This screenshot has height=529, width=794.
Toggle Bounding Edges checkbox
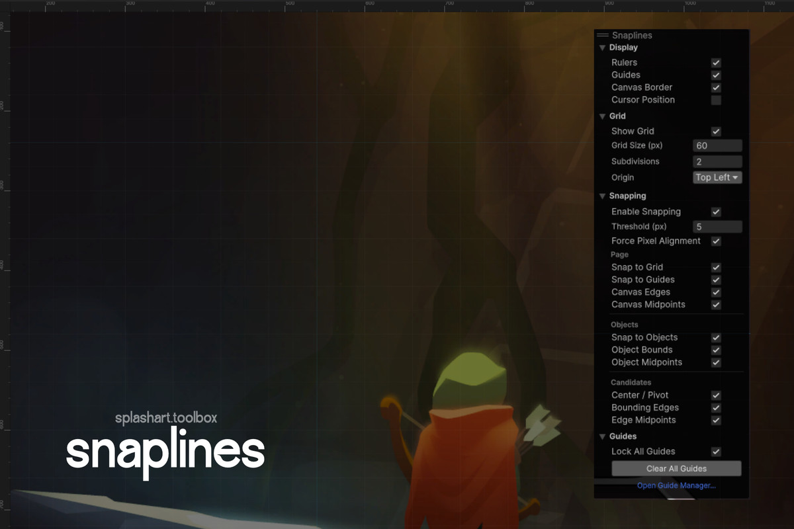[x=716, y=408]
